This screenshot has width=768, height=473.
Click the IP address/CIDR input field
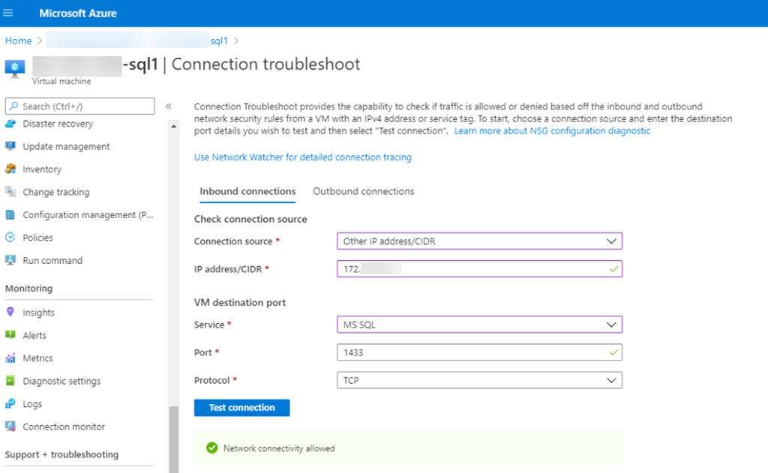click(479, 269)
